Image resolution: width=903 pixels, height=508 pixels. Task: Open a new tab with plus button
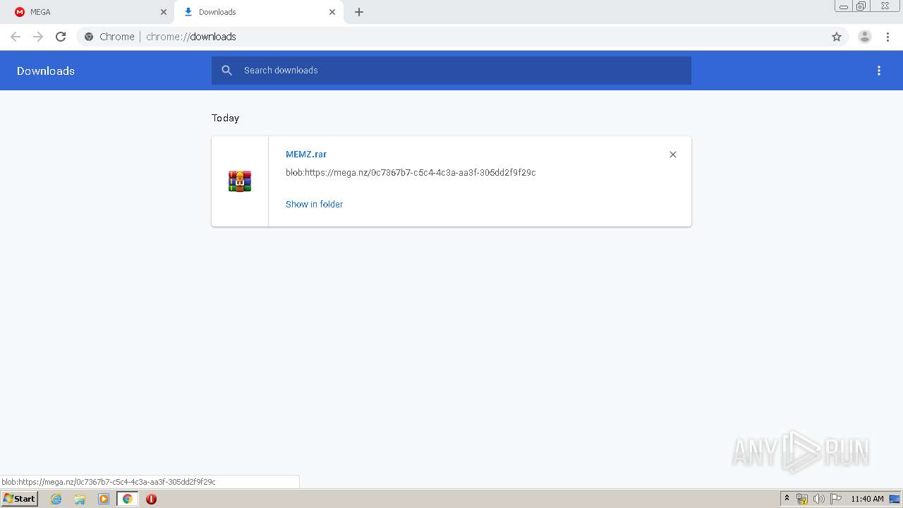point(359,12)
